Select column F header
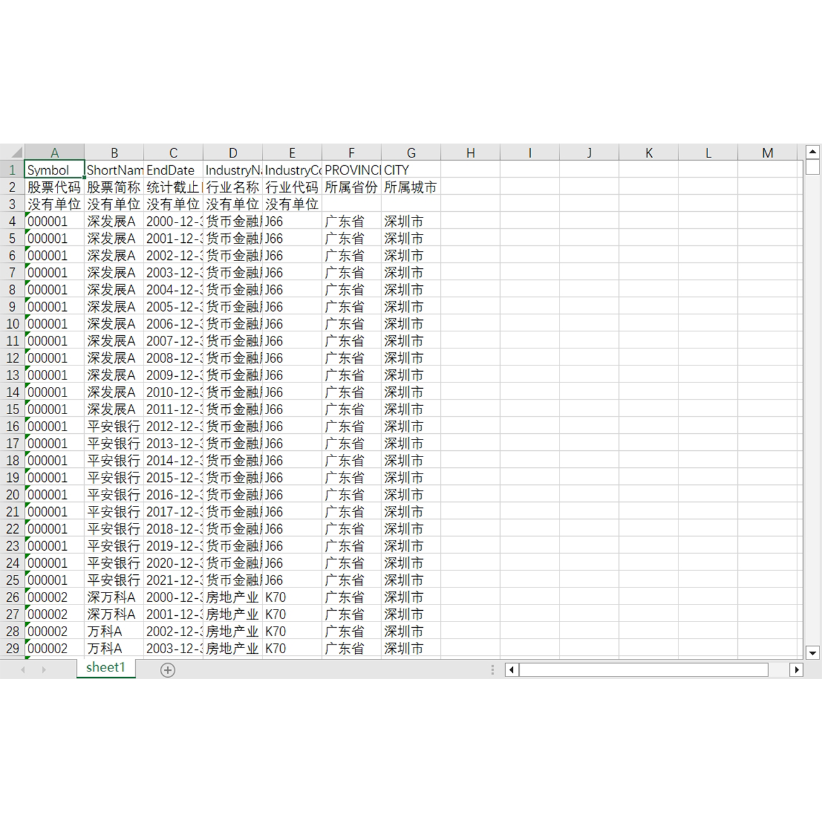This screenshot has height=822, width=822. coord(352,153)
